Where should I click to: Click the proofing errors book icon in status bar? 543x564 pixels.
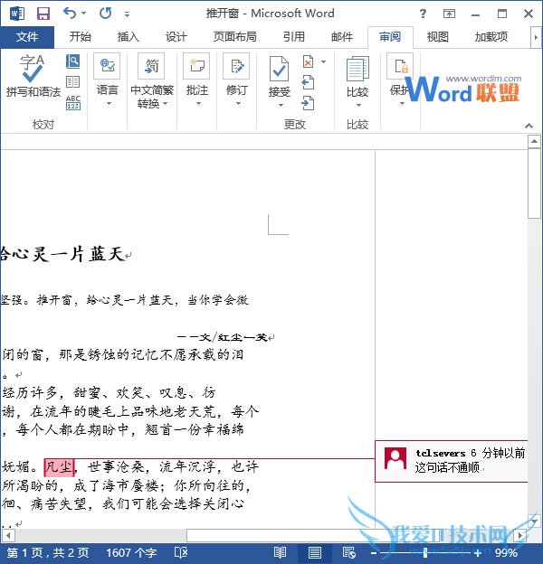pyautogui.click(x=181, y=553)
